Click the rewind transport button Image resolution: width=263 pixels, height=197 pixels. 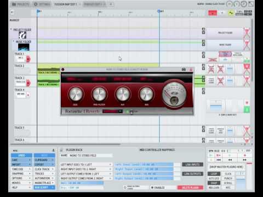coord(230,160)
